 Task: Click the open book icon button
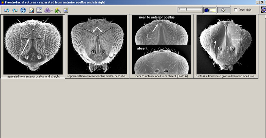(x=224, y=10)
